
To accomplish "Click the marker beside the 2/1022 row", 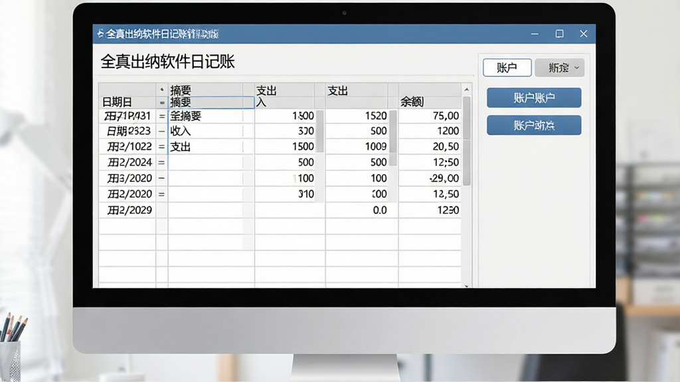I will pyautogui.click(x=162, y=147).
